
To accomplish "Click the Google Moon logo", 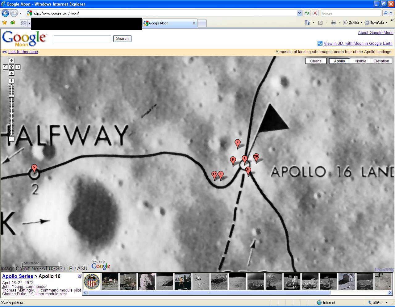I will (x=25, y=39).
